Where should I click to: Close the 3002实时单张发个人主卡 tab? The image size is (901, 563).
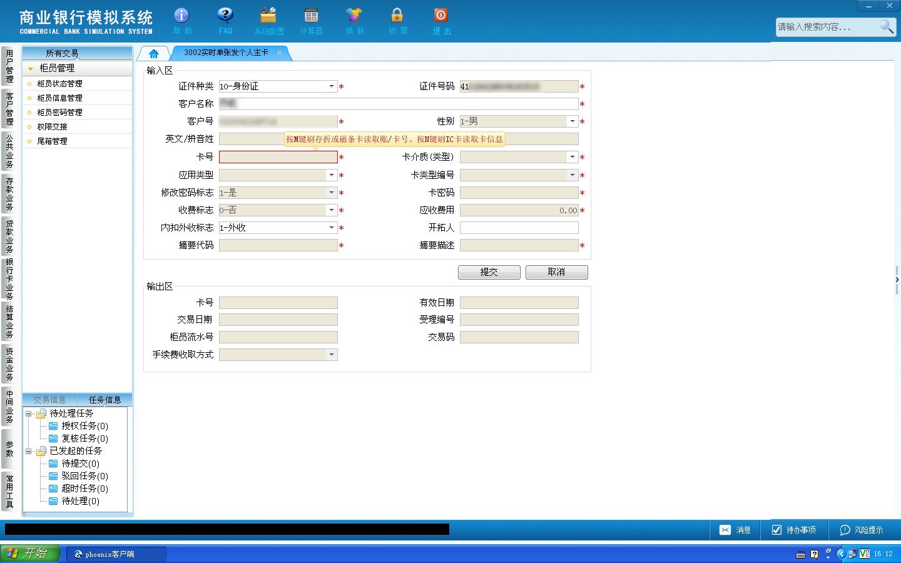pyautogui.click(x=279, y=53)
